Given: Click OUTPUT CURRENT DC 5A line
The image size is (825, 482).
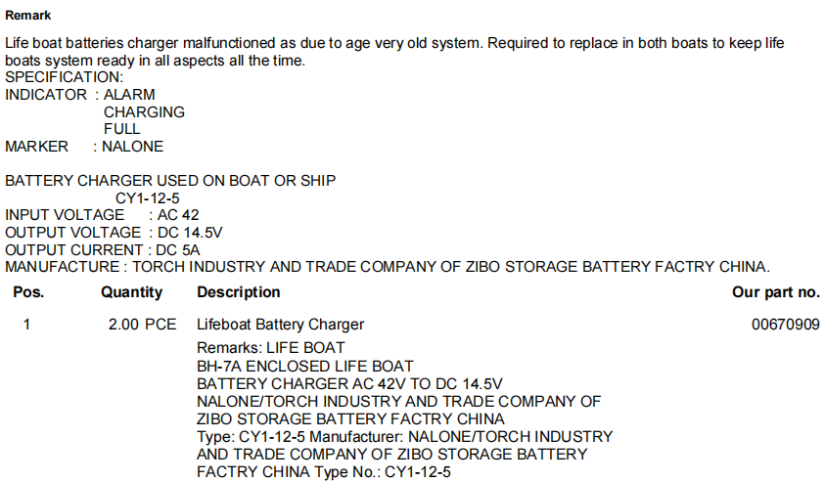Looking at the screenshot, I should [103, 249].
